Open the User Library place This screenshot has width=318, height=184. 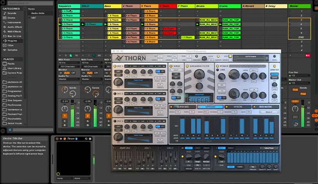[14, 68]
